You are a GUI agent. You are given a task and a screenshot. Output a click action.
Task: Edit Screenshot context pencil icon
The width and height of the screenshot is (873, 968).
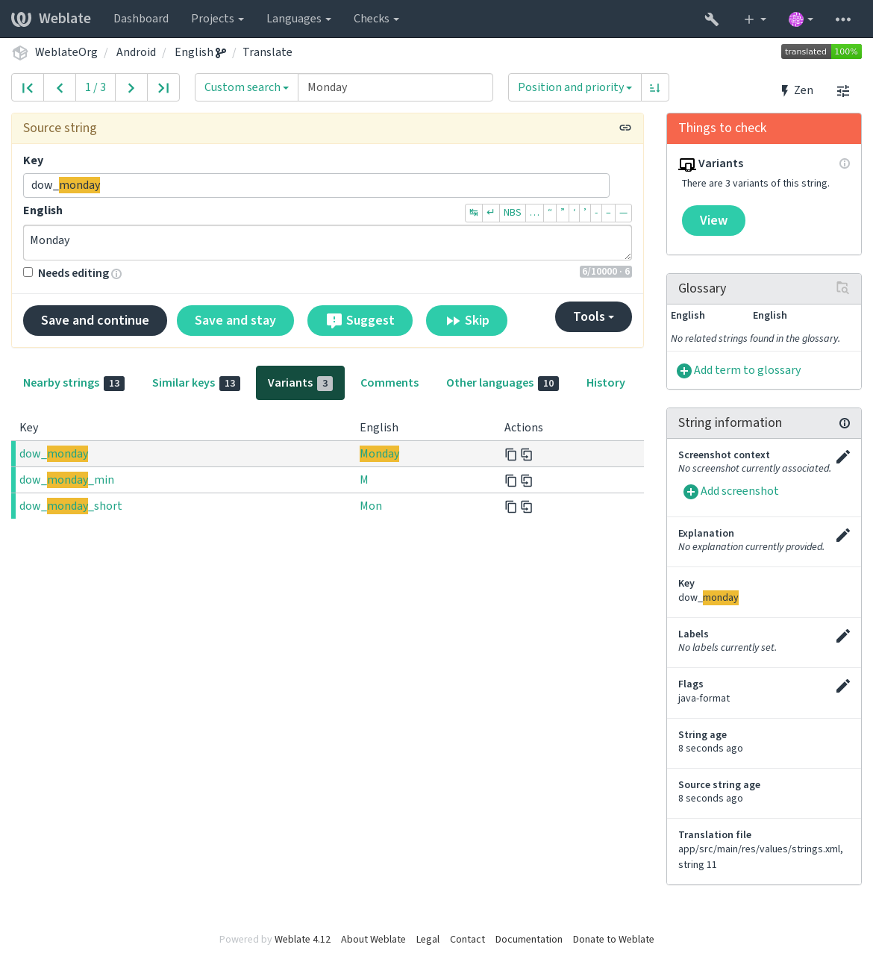[x=843, y=457]
